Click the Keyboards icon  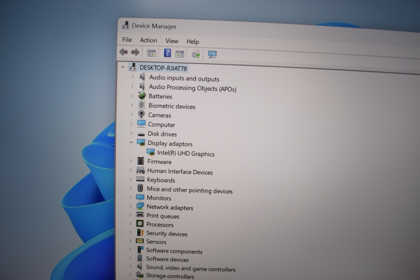click(x=140, y=179)
